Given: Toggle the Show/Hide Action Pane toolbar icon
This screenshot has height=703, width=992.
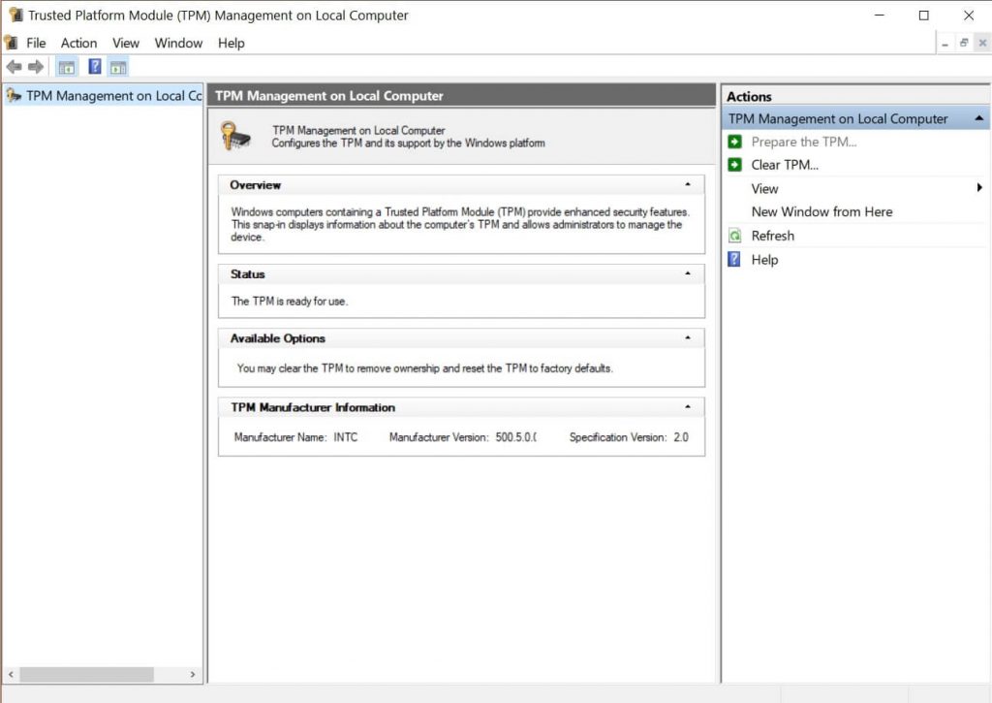Looking at the screenshot, I should [x=118, y=66].
